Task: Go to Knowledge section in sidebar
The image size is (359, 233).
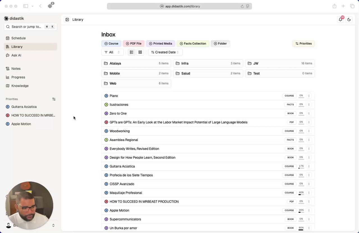Action: tap(20, 86)
